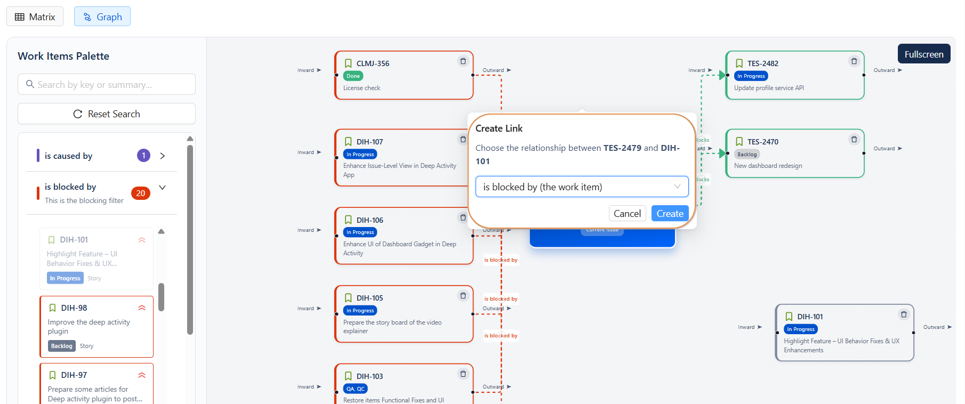Cancel the Create Link dialog
965x404 pixels.
627,214
